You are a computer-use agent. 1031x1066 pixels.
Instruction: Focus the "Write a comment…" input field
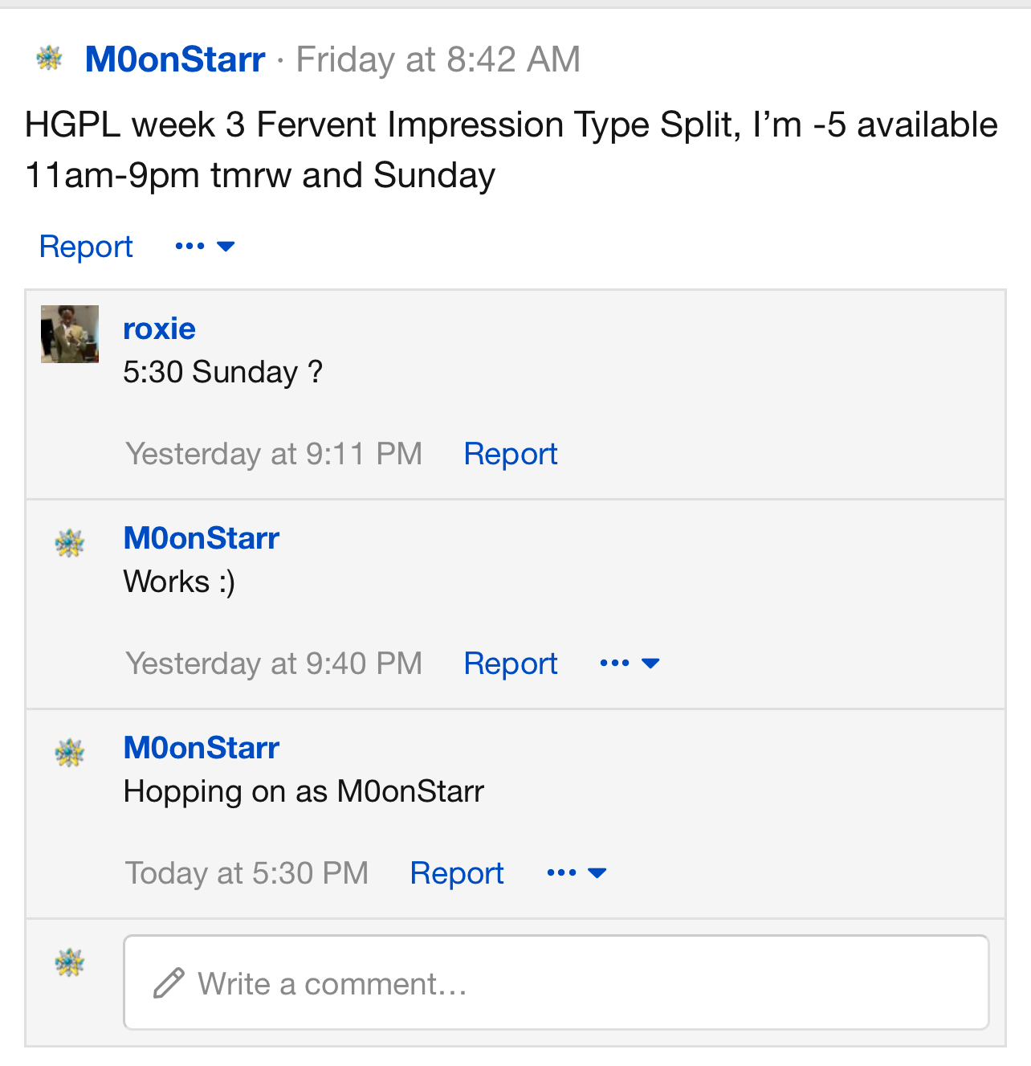pos(556,982)
